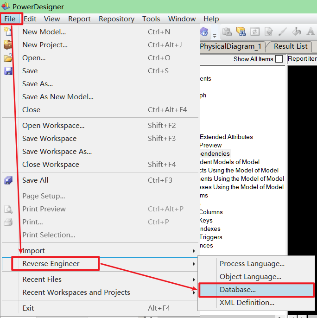This screenshot has width=317, height=318.
Task: Choose Object Language... from submenu
Action: point(256,277)
